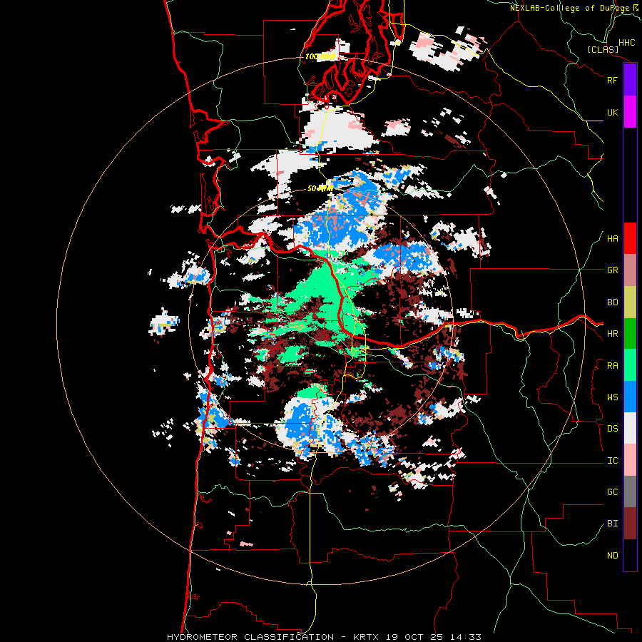
Task: Click the WS blue legend swatch
Action: (630, 397)
